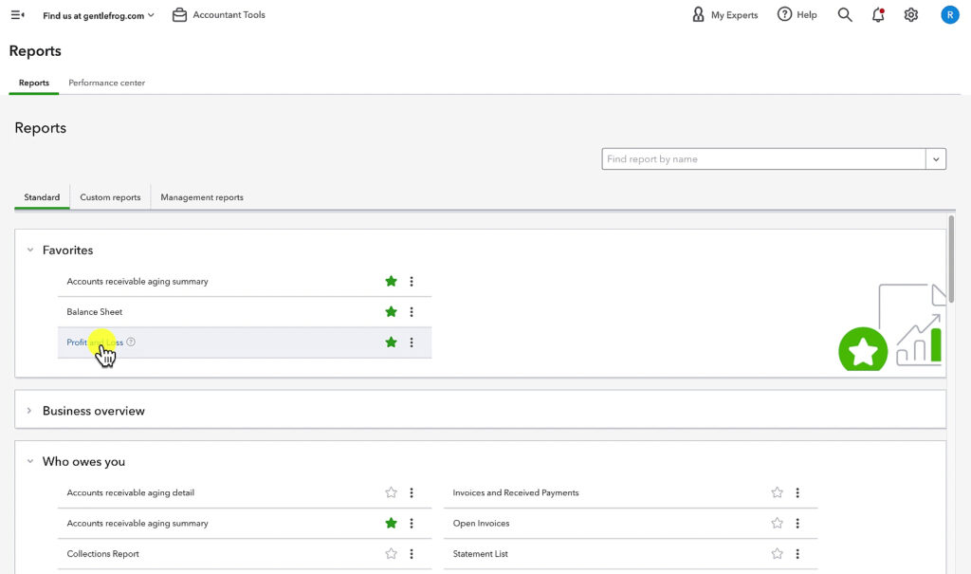Image resolution: width=971 pixels, height=574 pixels.
Task: Star the Collections Report as favorite
Action: 391,554
